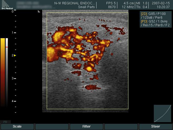Click the Small Parts preset label

[86, 7]
